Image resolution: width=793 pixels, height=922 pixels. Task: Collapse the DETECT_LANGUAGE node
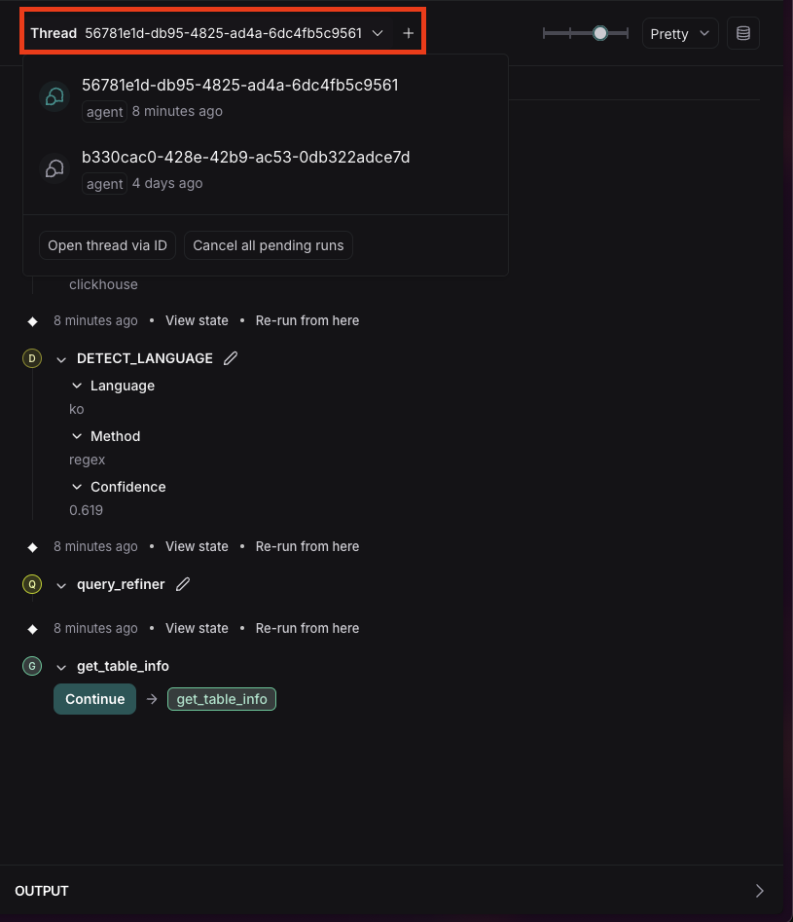click(x=61, y=359)
